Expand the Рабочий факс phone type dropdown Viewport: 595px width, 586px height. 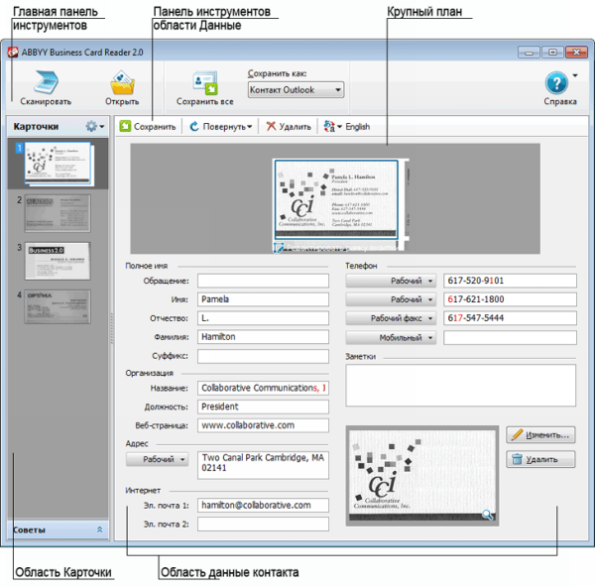click(x=391, y=318)
